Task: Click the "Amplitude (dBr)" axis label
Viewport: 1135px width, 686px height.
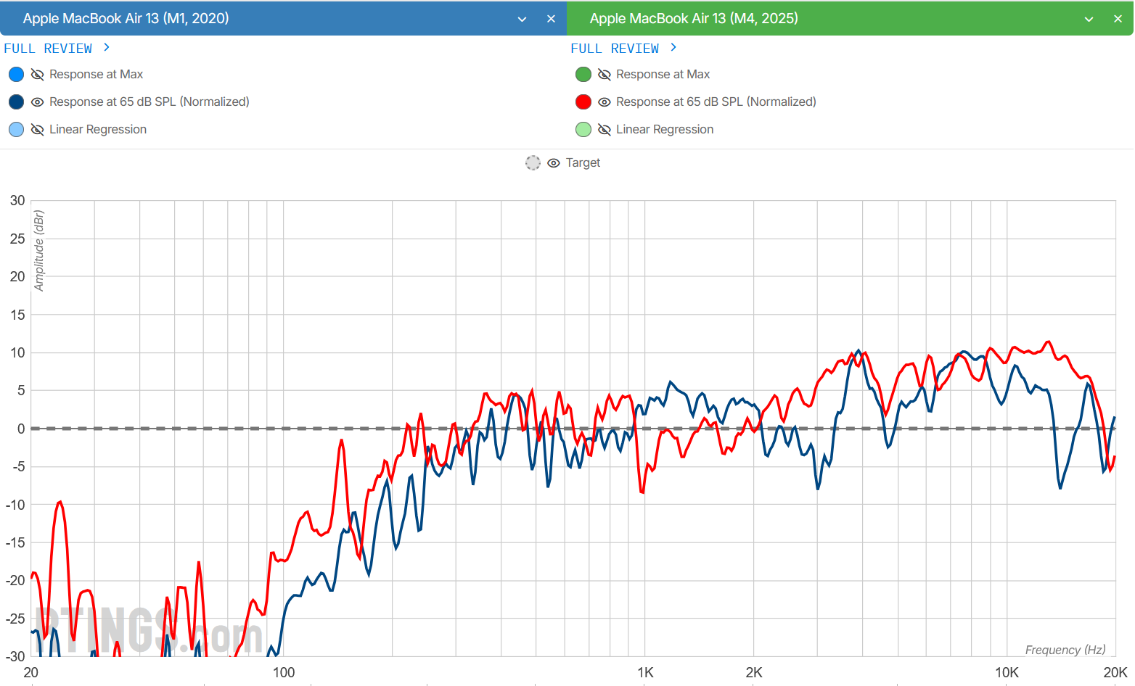Action: point(39,251)
